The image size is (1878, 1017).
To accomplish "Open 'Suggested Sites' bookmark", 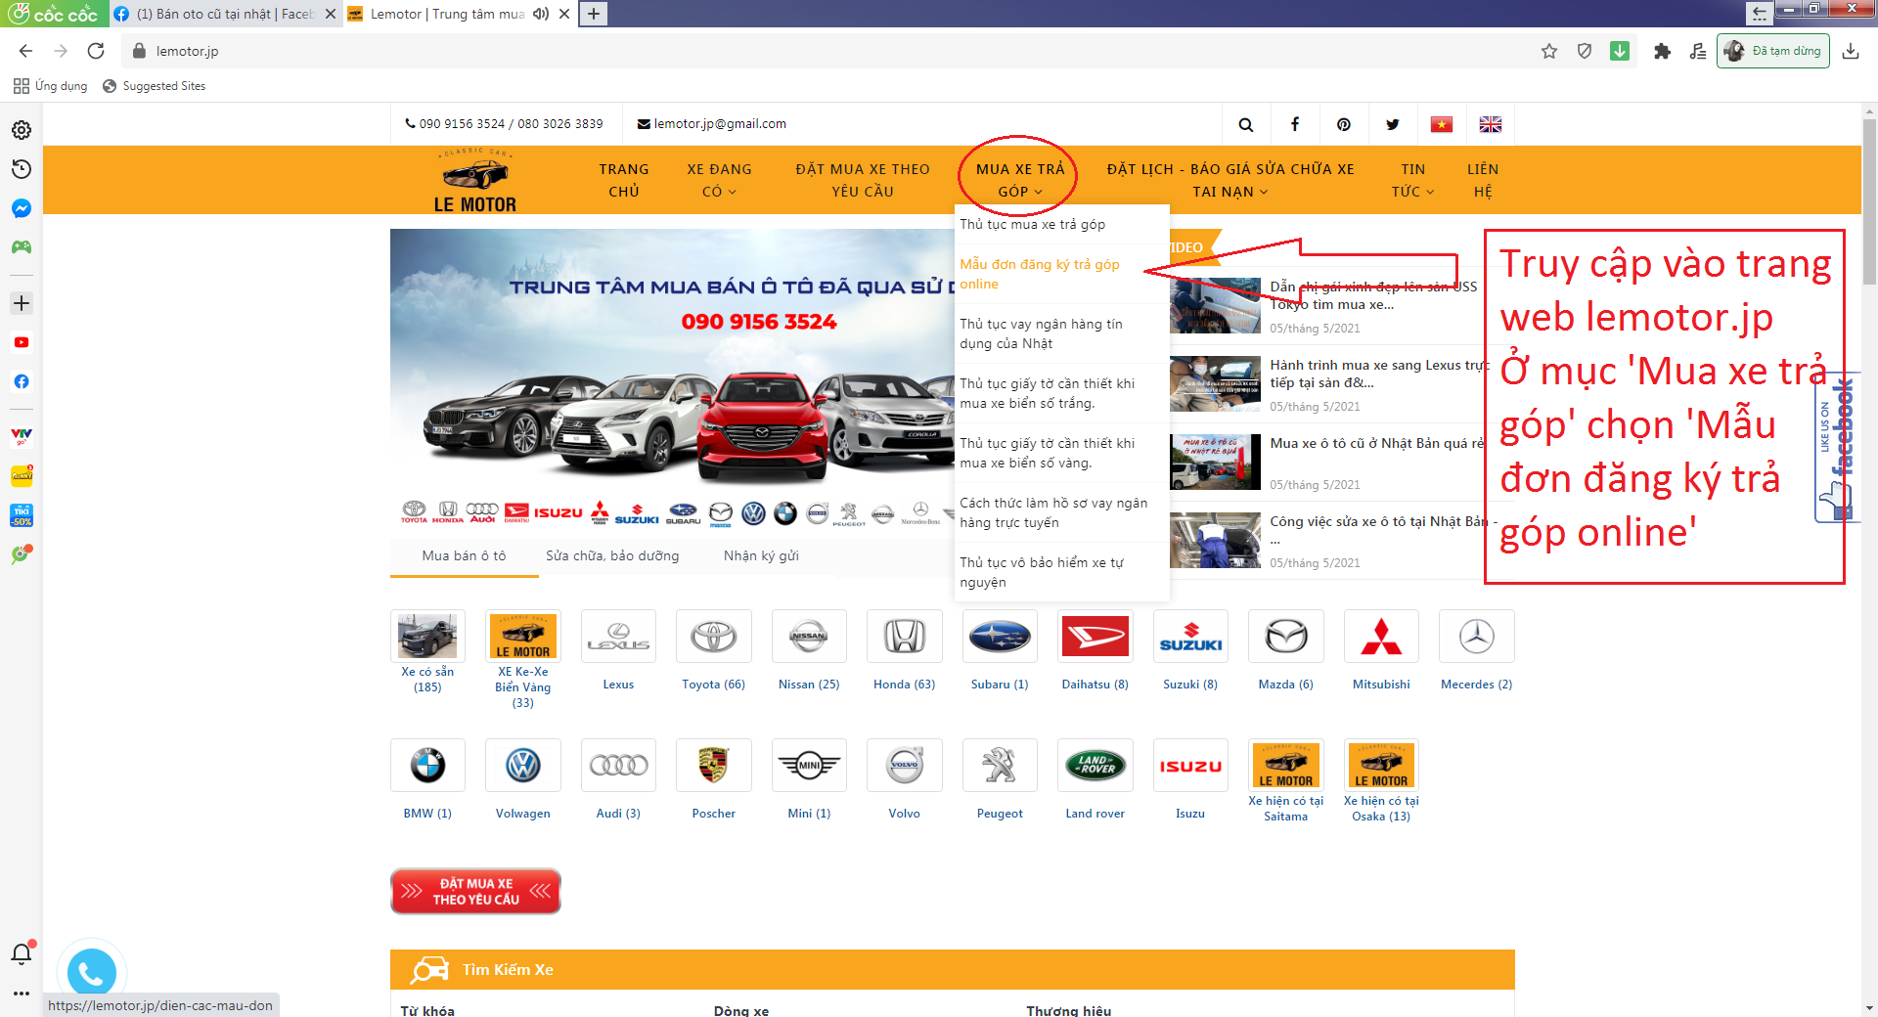I will 155,86.
